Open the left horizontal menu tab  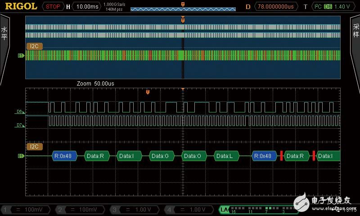[4, 34]
